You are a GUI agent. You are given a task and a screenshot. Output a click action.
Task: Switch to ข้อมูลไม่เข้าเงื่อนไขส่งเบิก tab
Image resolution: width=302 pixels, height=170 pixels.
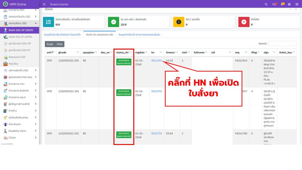62,35
